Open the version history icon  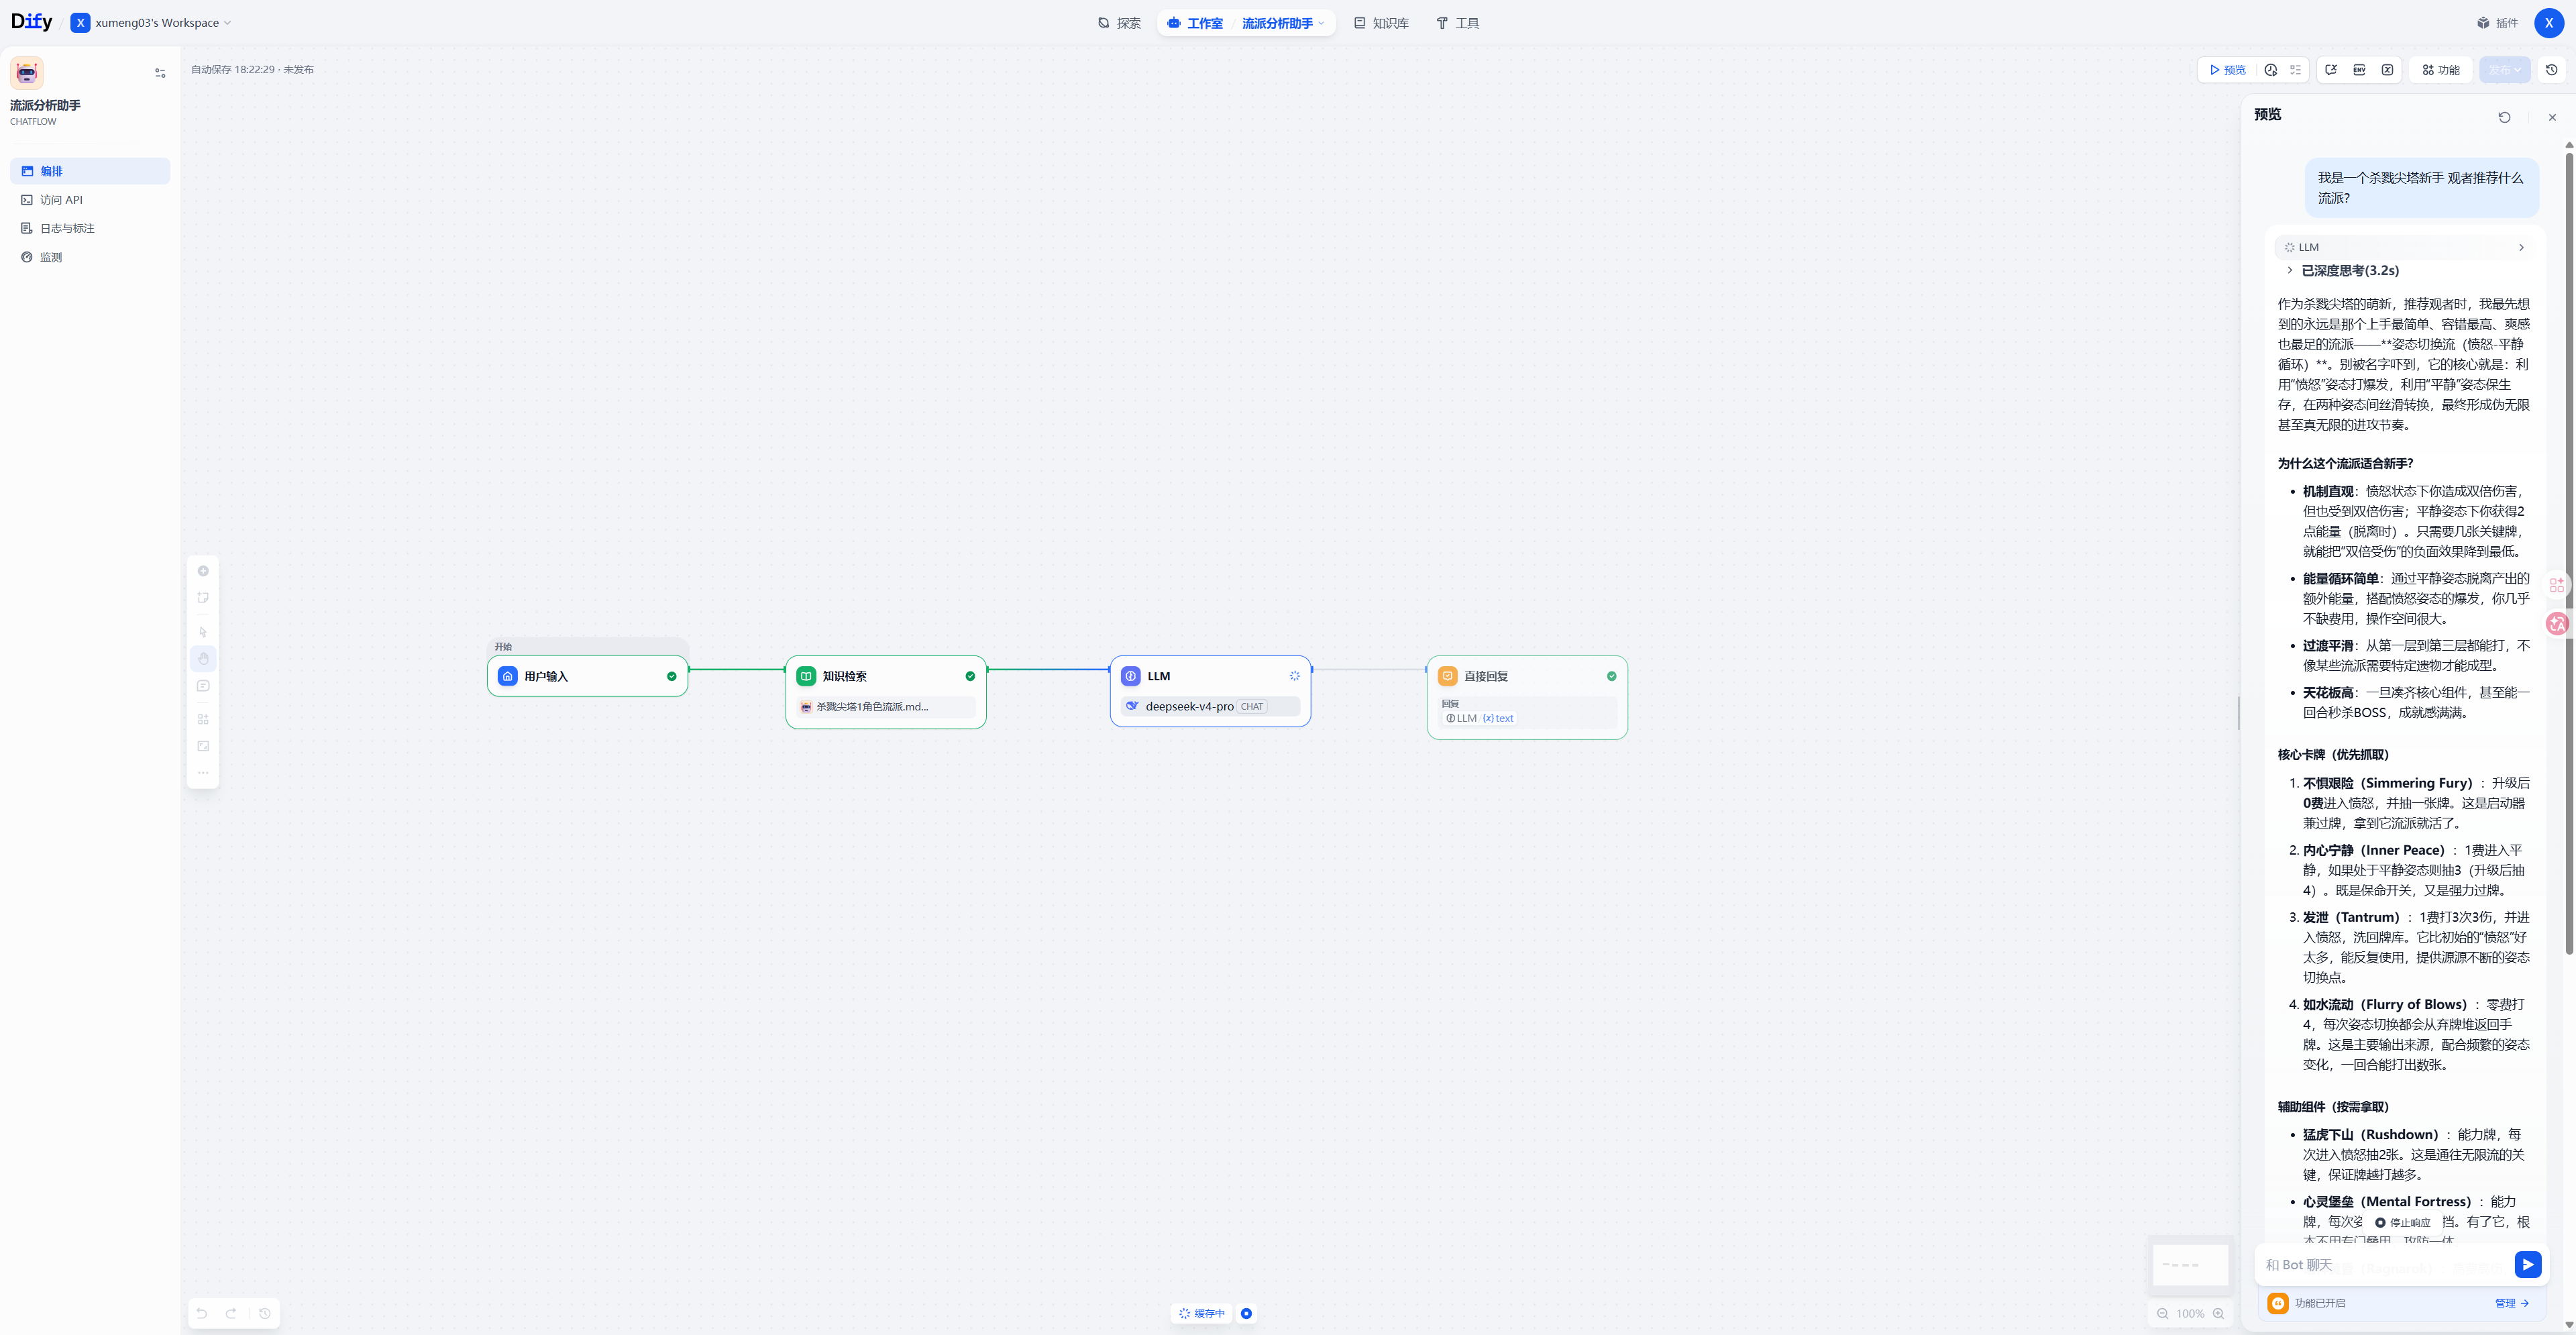click(2552, 70)
